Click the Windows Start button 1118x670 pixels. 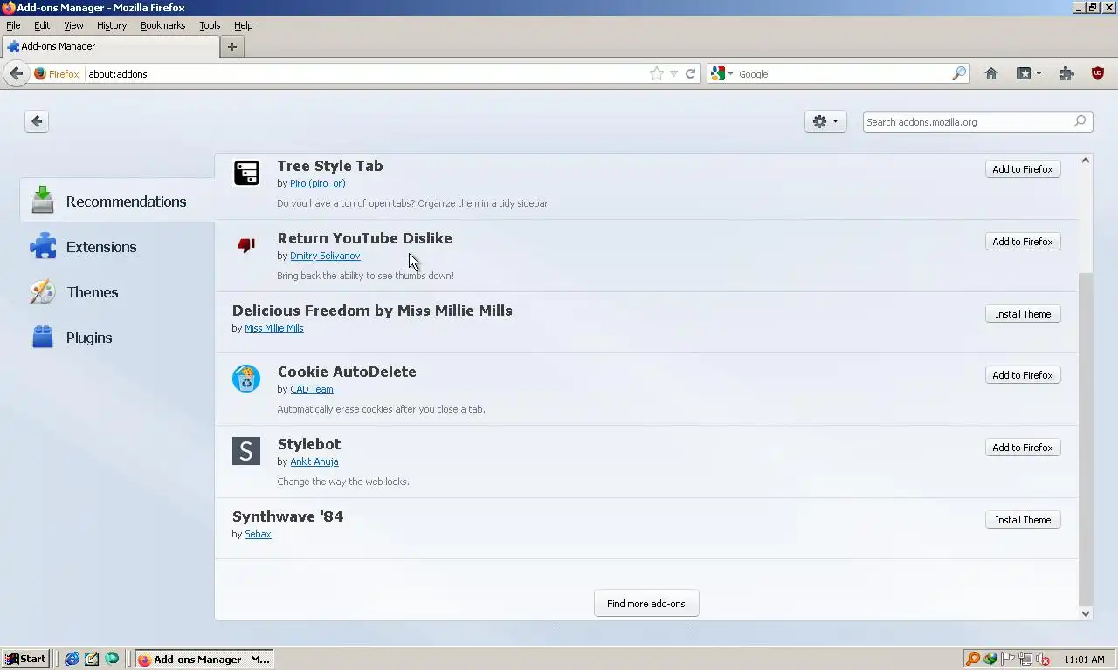pyautogui.click(x=25, y=659)
